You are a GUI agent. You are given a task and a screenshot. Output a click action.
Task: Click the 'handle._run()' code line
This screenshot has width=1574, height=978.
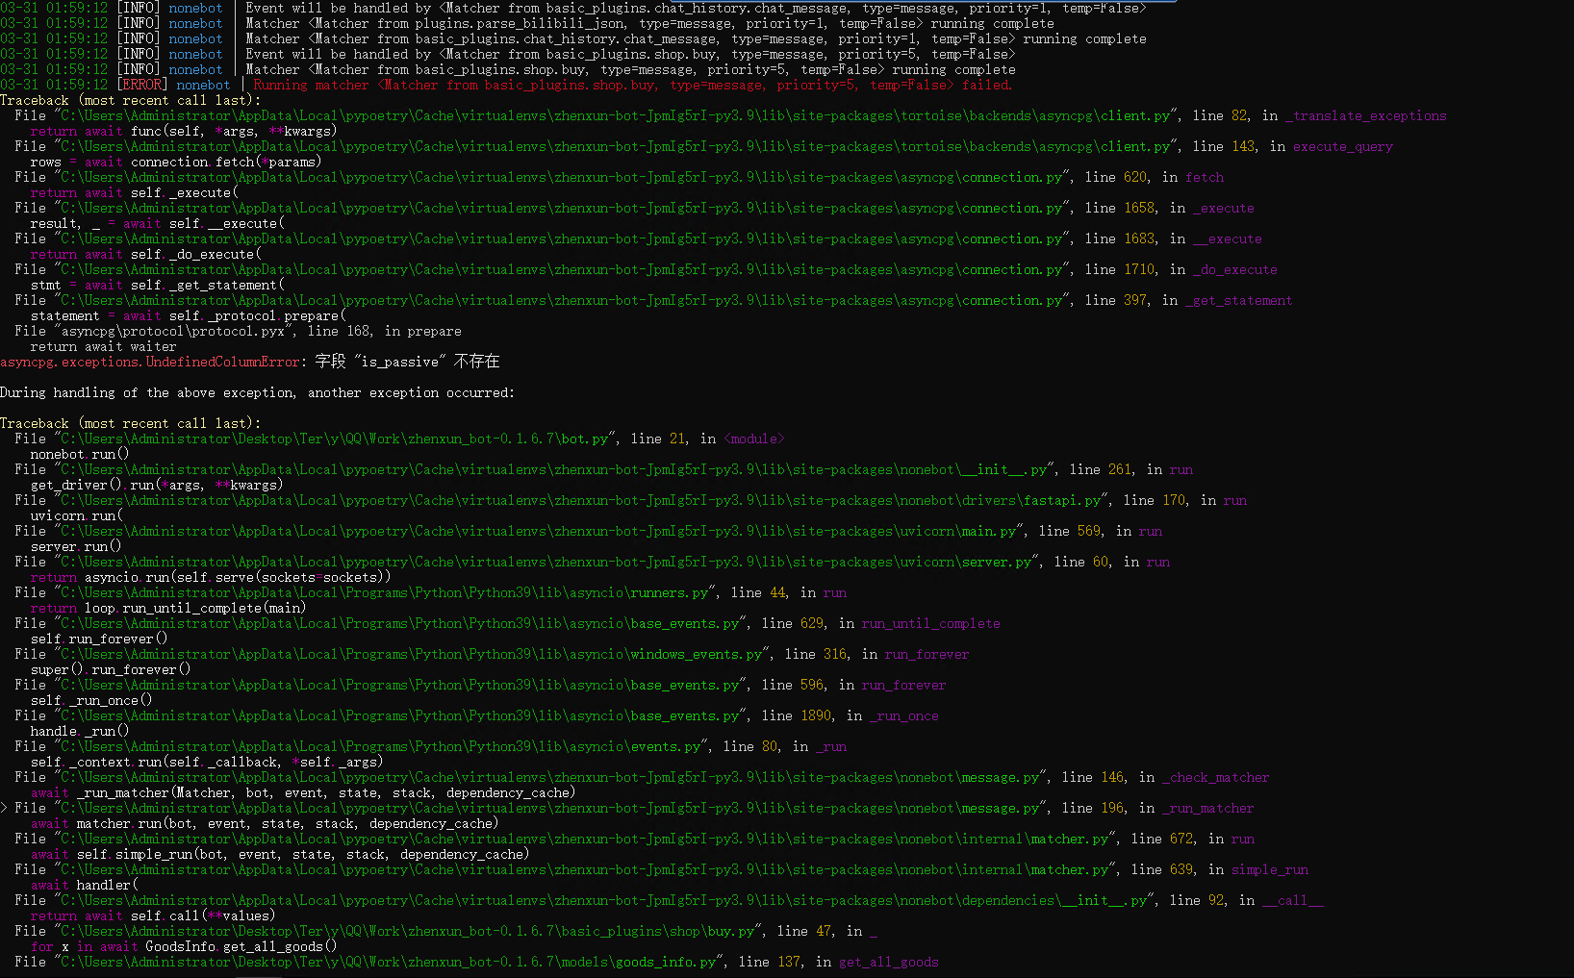[x=80, y=731]
